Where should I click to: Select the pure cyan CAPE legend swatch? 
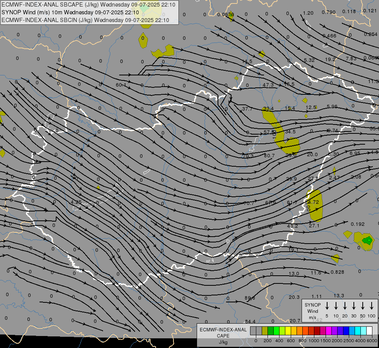357,331
